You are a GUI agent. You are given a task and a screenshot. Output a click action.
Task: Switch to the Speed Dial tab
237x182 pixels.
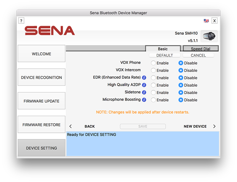tap(201, 49)
